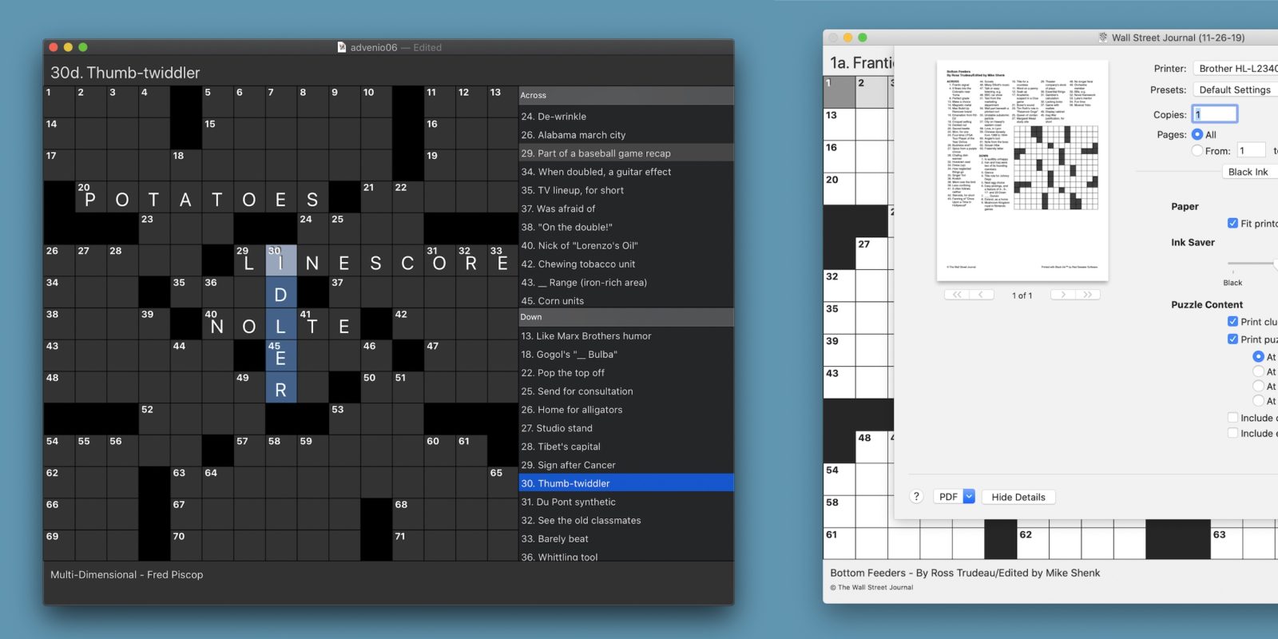Click the Copies input field
The width and height of the screenshot is (1278, 639).
pos(1215,114)
